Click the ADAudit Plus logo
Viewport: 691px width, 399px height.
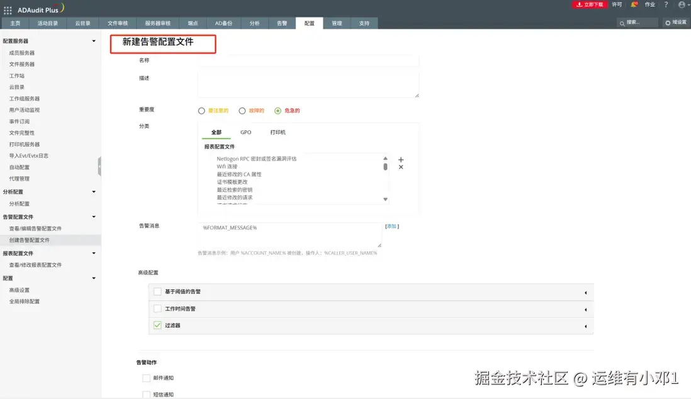(38, 9)
